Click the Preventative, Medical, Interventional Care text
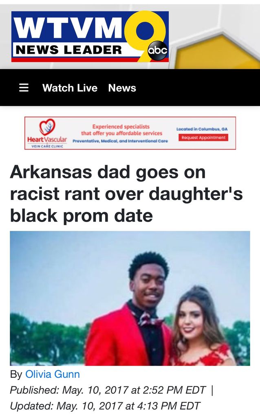260x417 pixels. [x=120, y=141]
